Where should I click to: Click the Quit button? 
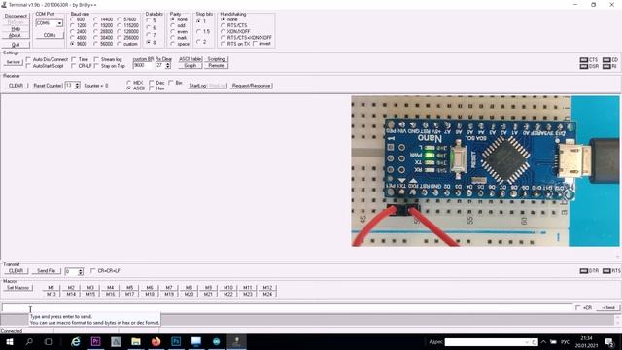16,45
